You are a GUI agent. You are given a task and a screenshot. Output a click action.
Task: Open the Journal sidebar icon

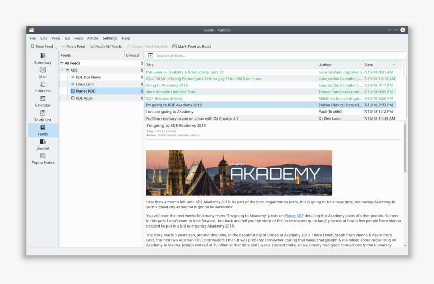coord(43,145)
